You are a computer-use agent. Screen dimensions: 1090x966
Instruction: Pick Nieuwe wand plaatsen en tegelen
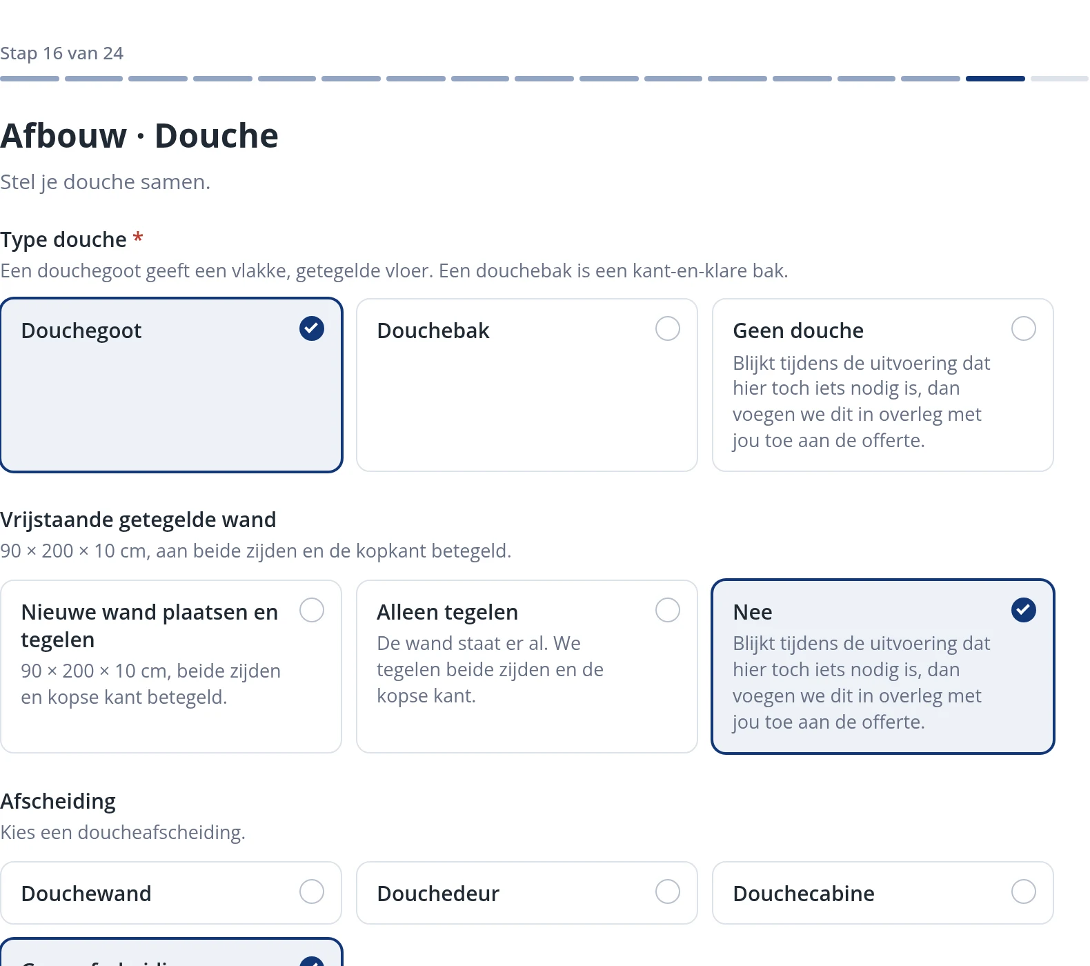point(171,667)
